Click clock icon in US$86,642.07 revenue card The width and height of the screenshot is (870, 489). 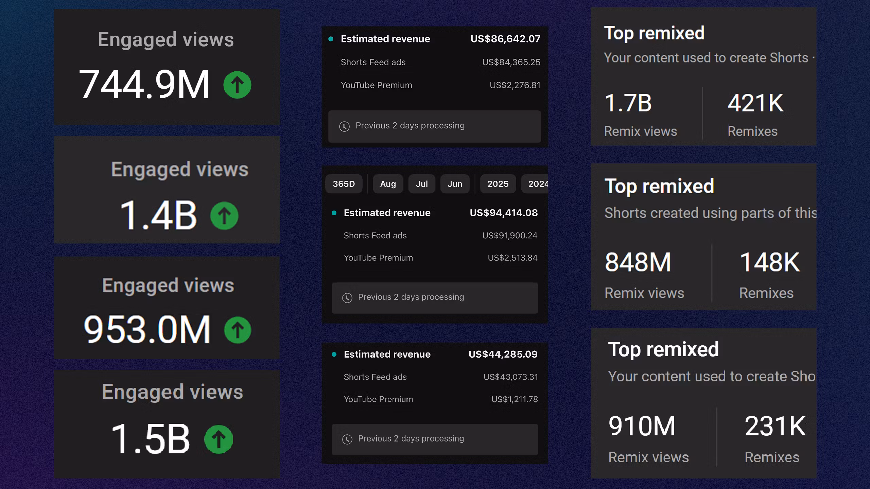pos(344,126)
